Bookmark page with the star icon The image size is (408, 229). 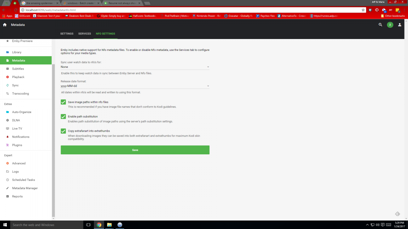363,10
